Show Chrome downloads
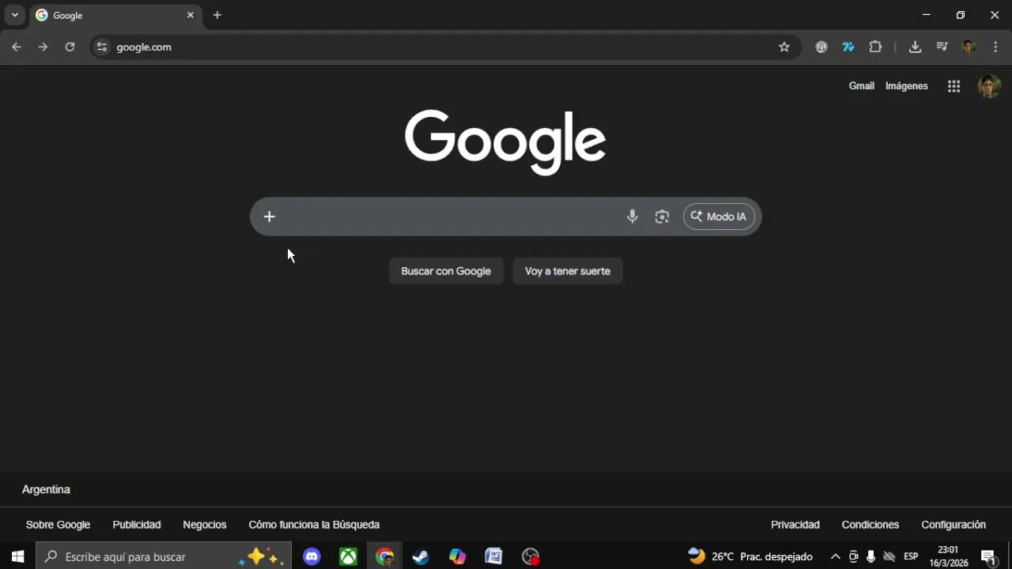Screen dimensions: 1012x569 click(x=915, y=47)
